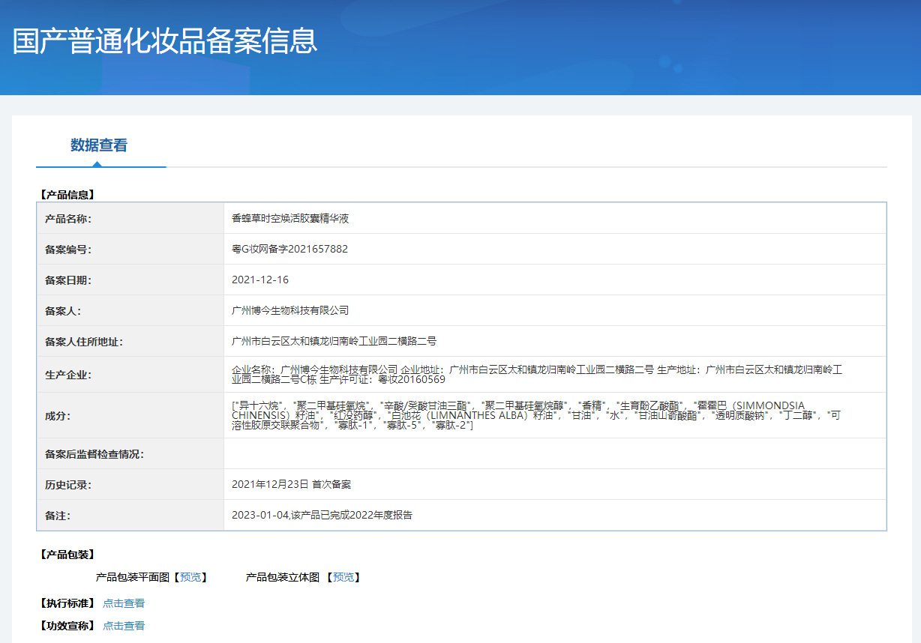Click the 备注 label cell
The height and width of the screenshot is (643, 921).
coord(130,515)
